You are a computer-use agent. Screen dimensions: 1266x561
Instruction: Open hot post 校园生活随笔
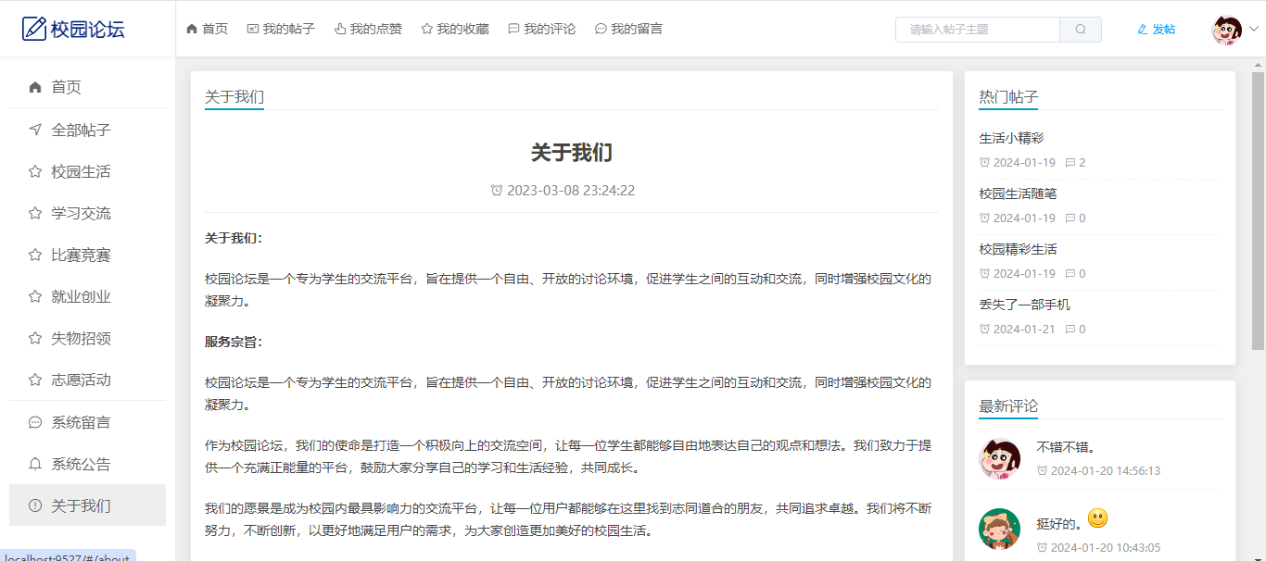click(1018, 193)
